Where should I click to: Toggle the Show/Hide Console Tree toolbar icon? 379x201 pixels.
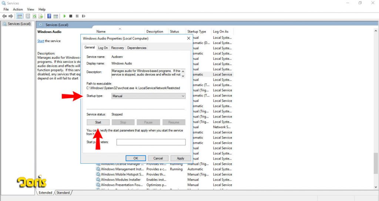[x=20, y=16]
